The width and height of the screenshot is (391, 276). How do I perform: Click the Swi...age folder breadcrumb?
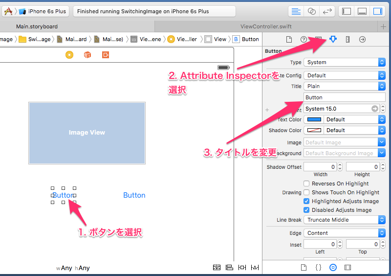click(x=35, y=39)
